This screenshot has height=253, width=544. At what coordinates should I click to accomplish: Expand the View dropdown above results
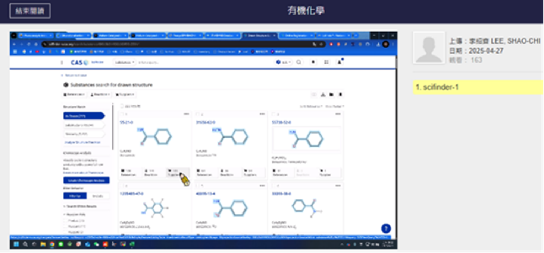[x=335, y=106]
